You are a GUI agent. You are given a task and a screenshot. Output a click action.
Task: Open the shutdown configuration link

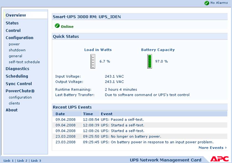click(x=17, y=50)
